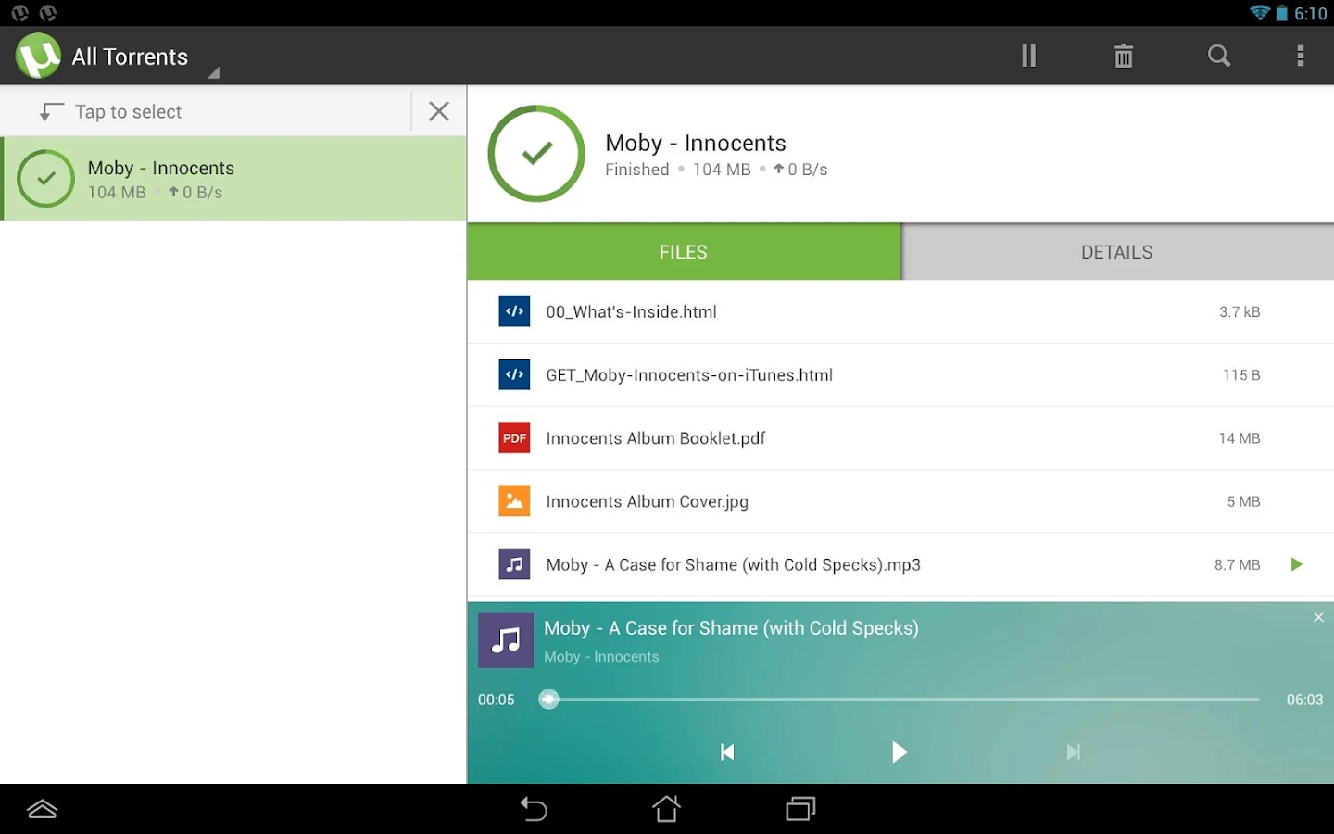Screen dimensions: 1334x834
Task: Delete the torrent with the trash icon
Action: [x=1124, y=56]
